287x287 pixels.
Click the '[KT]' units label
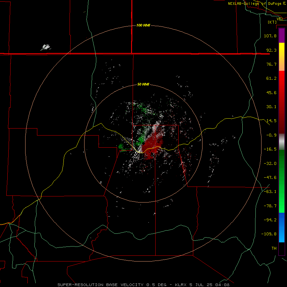(272, 22)
